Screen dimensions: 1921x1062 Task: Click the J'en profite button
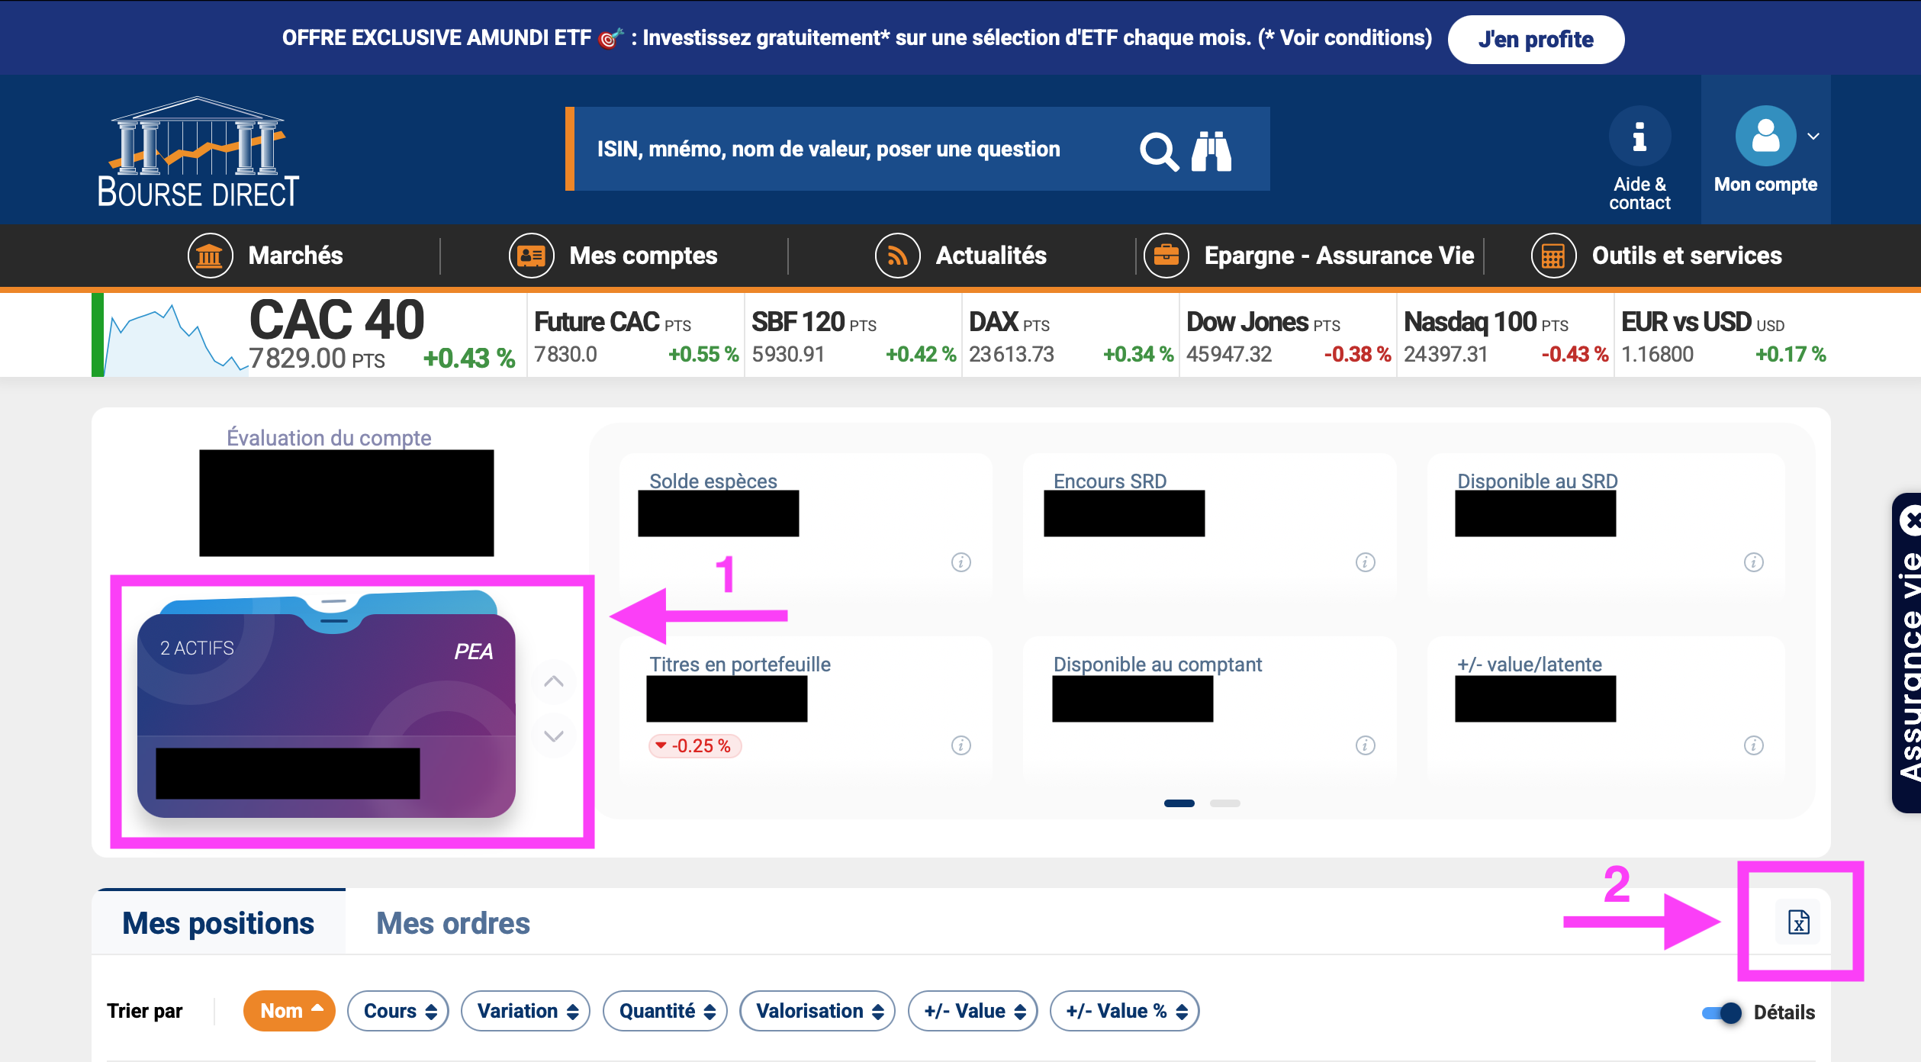(x=1535, y=40)
